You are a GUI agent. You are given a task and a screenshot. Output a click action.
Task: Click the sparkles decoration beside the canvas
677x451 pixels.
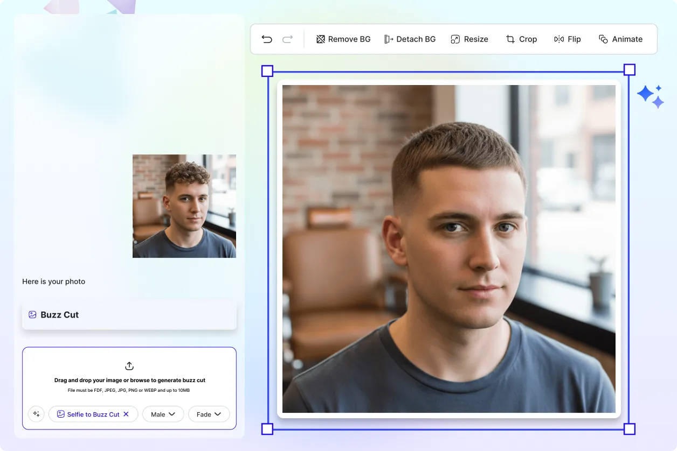651,95
